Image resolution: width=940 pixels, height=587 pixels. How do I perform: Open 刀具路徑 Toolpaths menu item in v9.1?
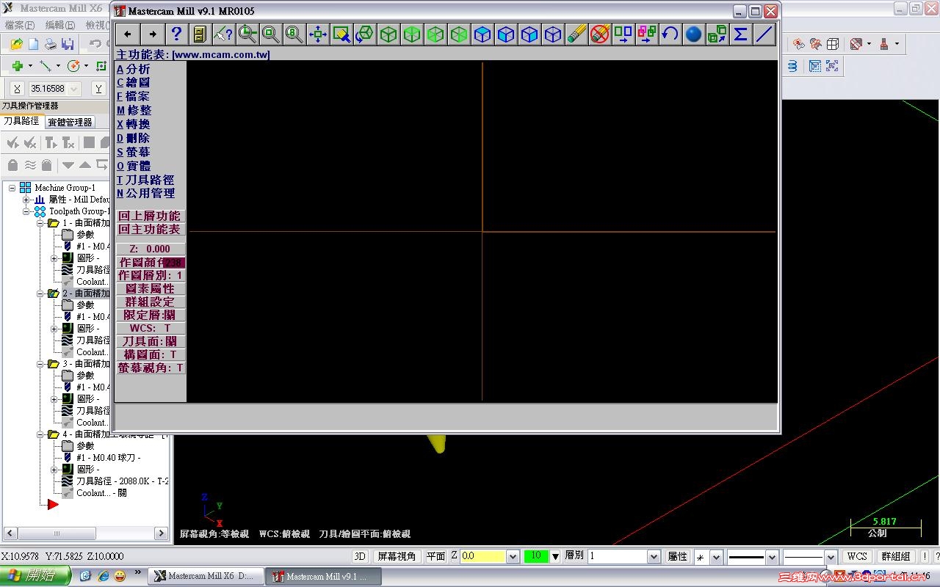(x=145, y=180)
